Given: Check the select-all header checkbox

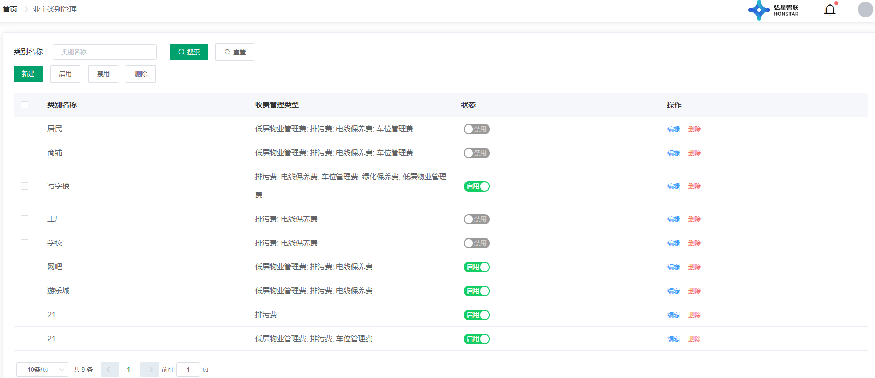Looking at the screenshot, I should click(25, 105).
